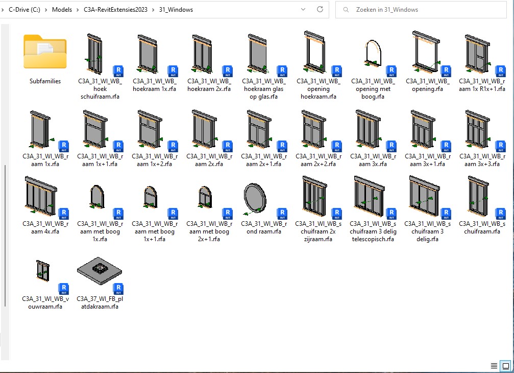Select schuifraam 3 delig telescopisch.rfa file
Image resolution: width=514 pixels, height=373 pixels.
(373, 199)
